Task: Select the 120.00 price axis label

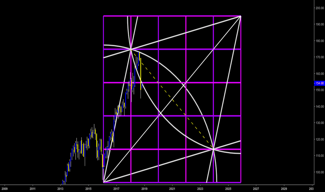Action: (320, 140)
